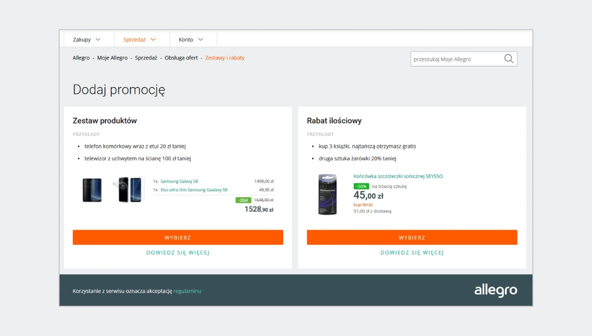This screenshot has width=592, height=336.
Task: Open the Konto menu
Action: coord(193,39)
